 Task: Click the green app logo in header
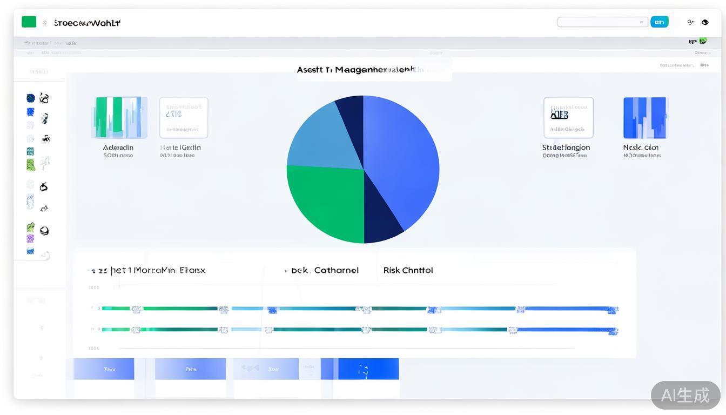click(x=29, y=22)
